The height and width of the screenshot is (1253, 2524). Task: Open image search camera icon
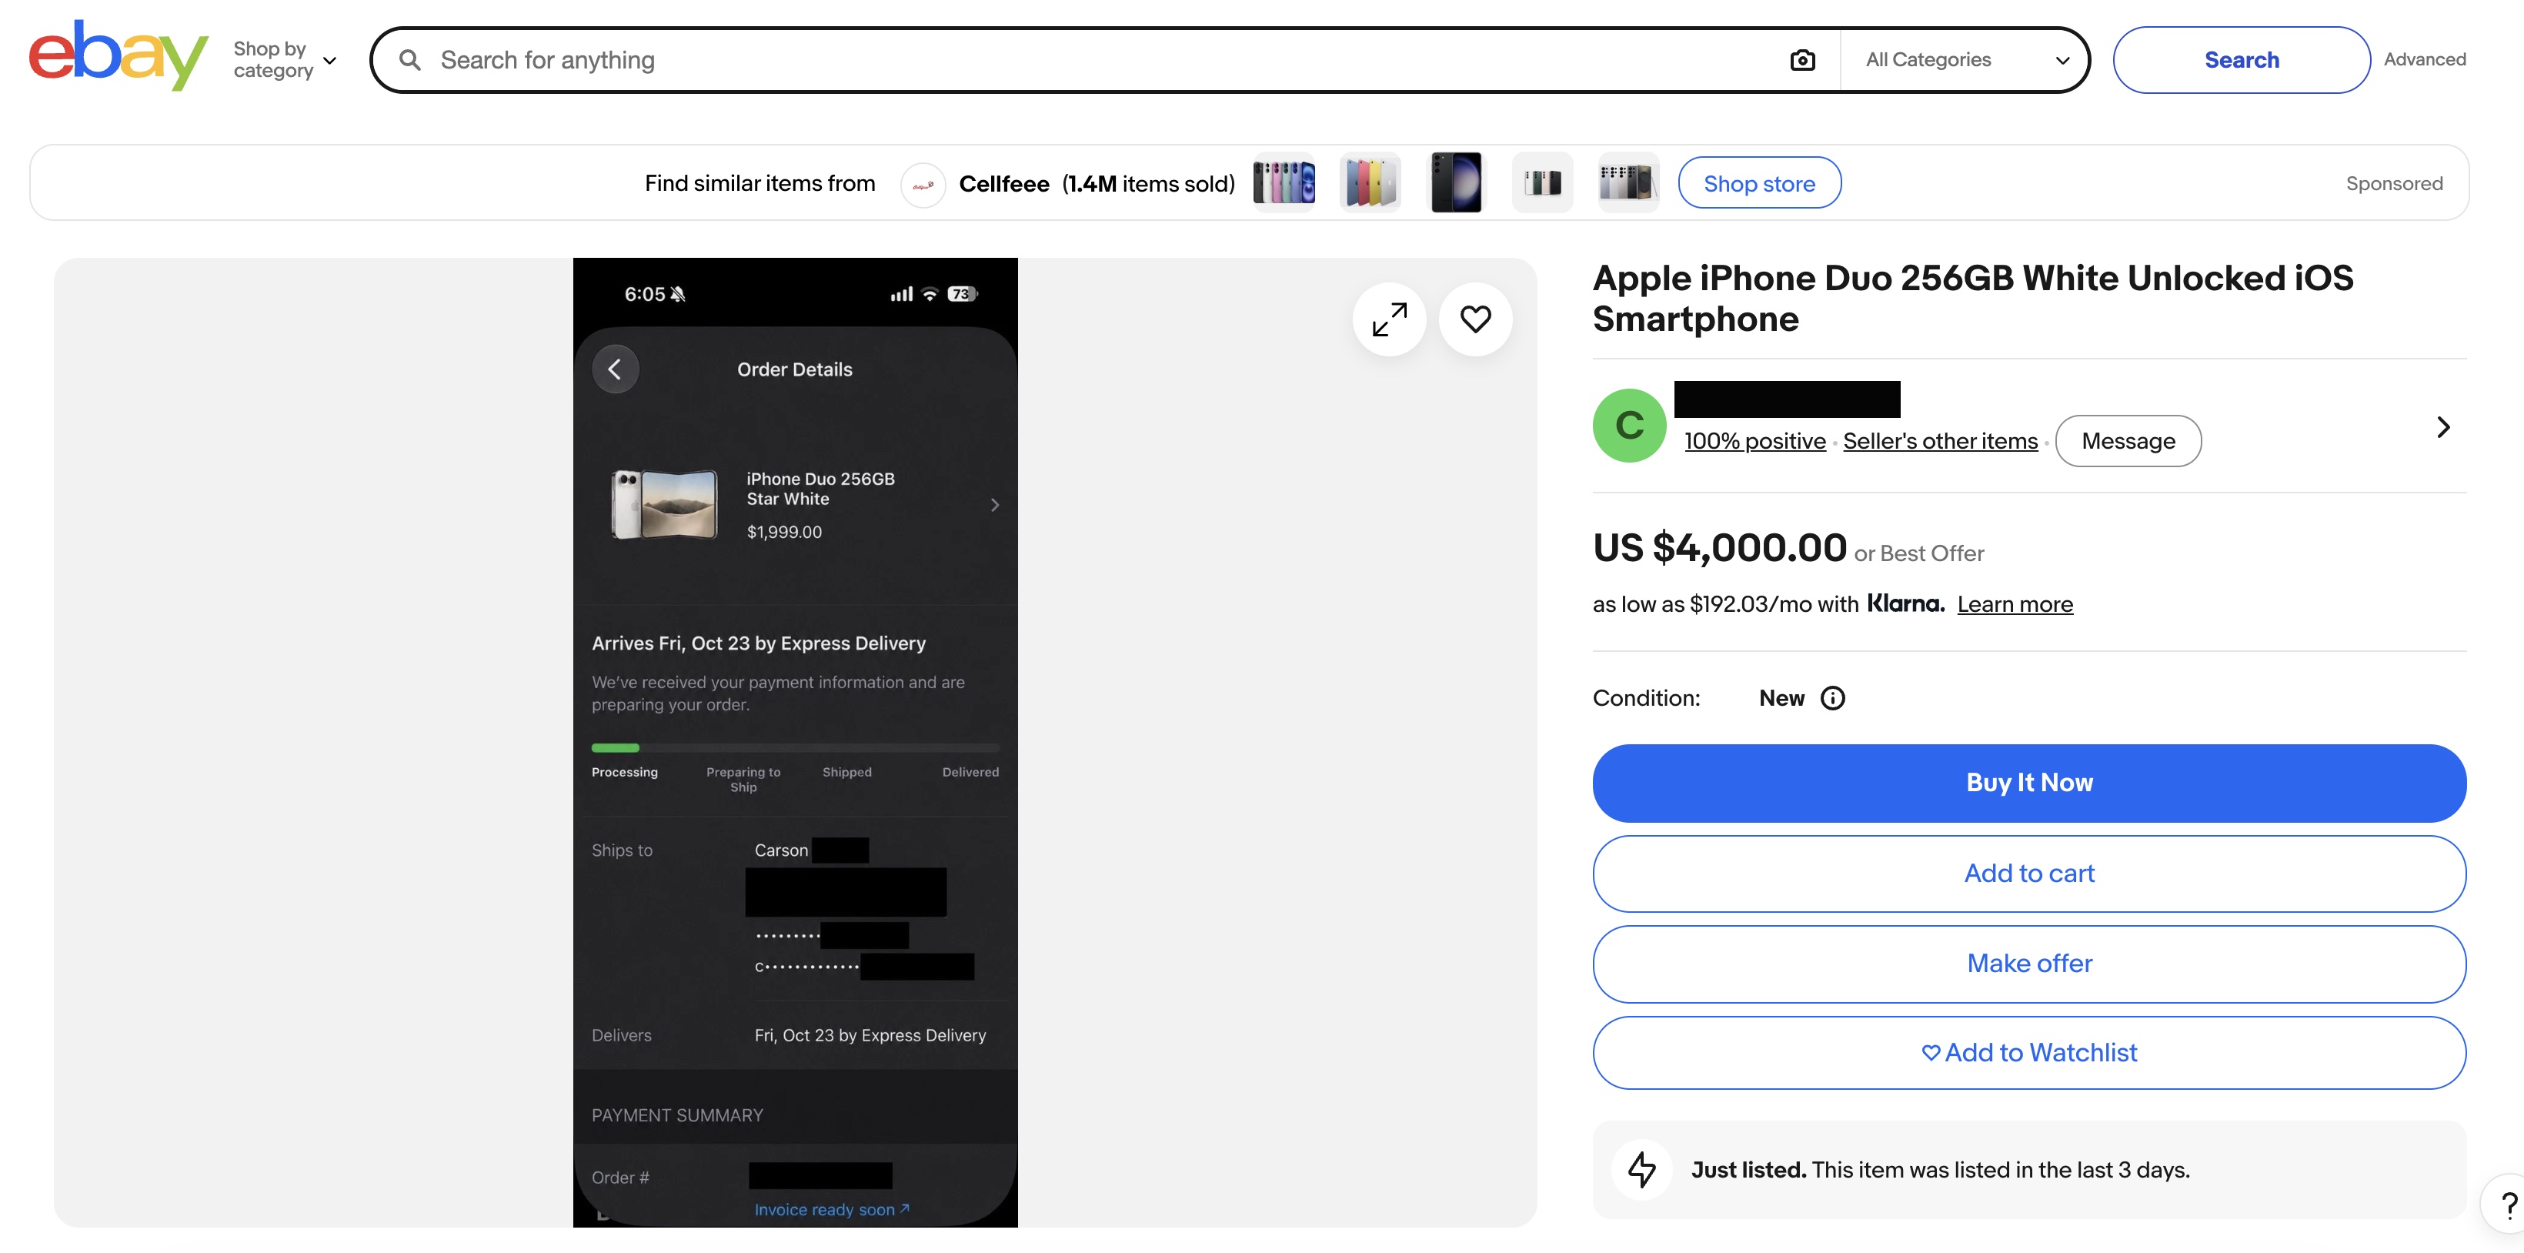[1802, 60]
